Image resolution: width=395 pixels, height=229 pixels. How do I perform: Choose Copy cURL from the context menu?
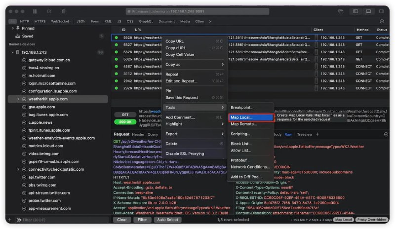click(x=194, y=48)
